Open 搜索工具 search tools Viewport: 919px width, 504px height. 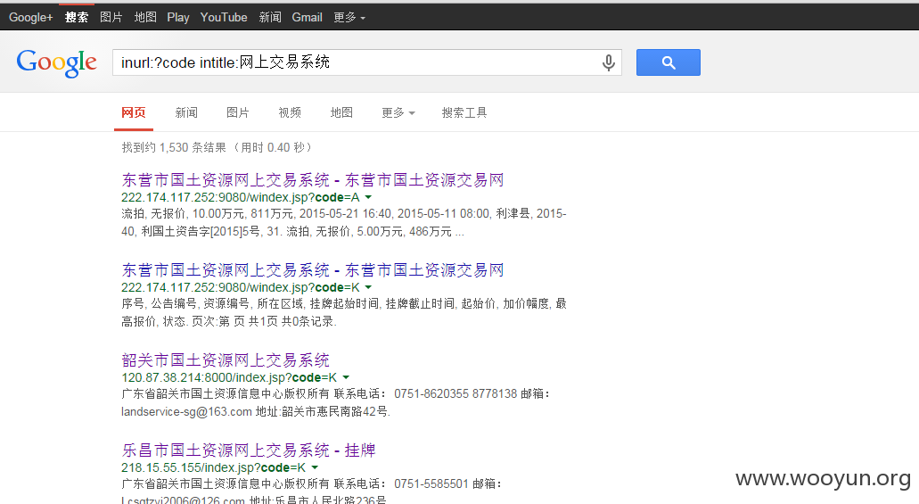coord(464,112)
